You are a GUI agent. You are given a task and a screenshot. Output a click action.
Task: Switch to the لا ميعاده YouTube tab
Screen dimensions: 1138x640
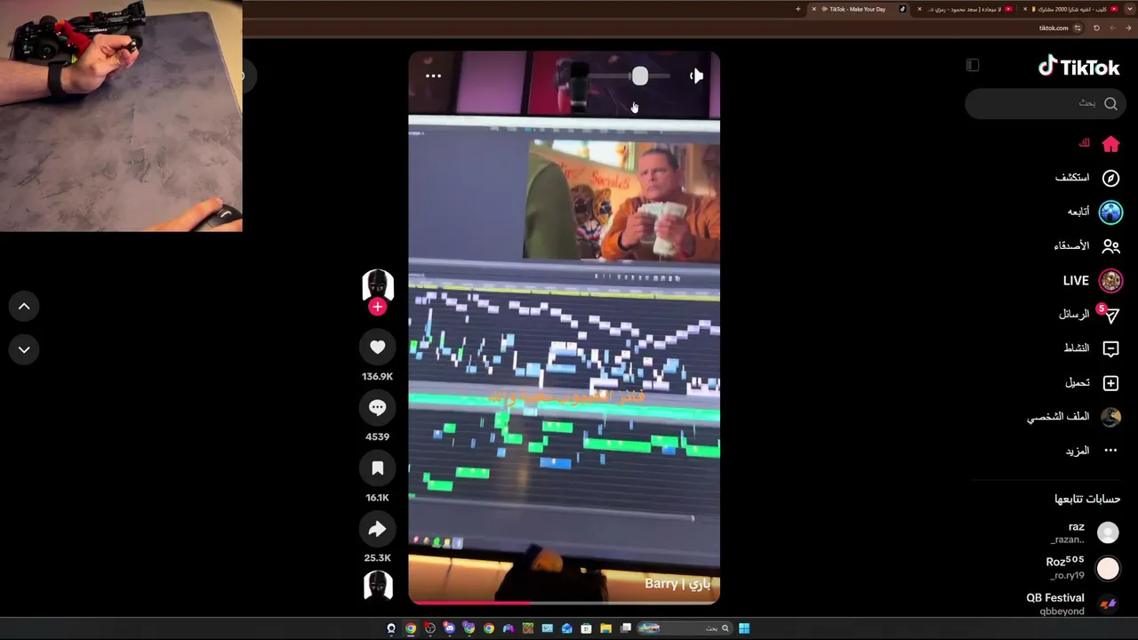point(965,9)
